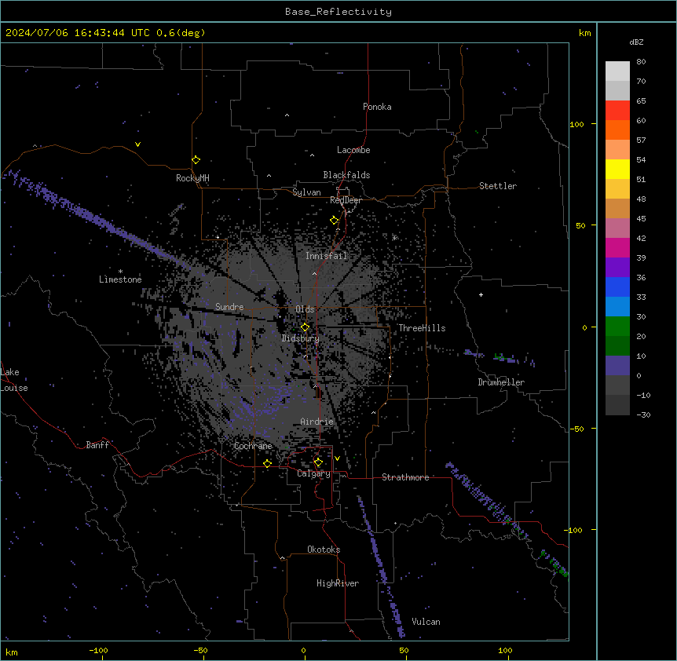
Task: Click the Calgary city label
Action: tap(313, 473)
